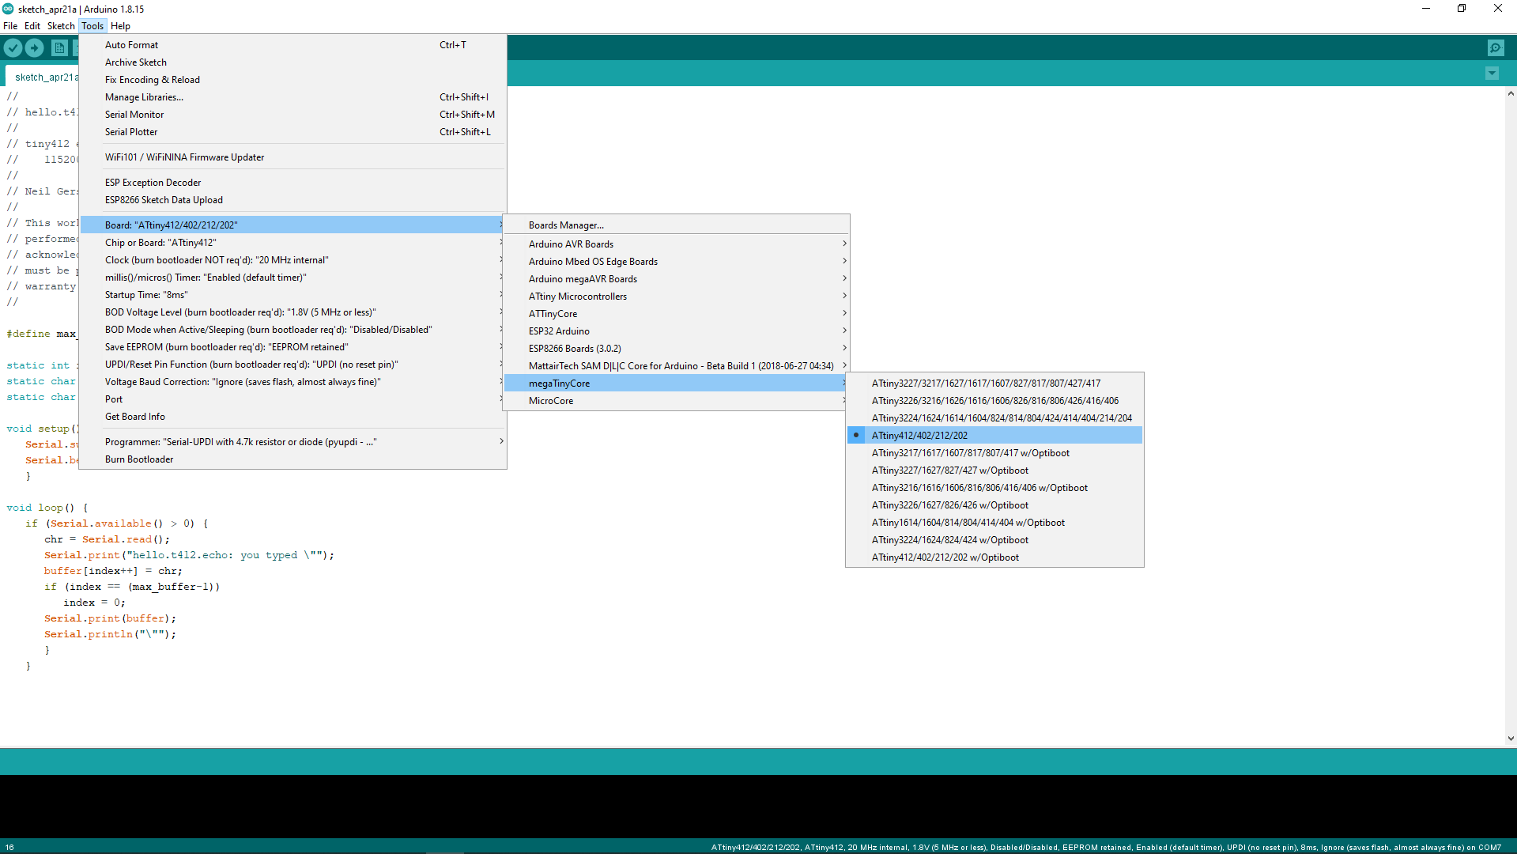
Task: Open Manage Libraries...
Action: click(x=292, y=97)
